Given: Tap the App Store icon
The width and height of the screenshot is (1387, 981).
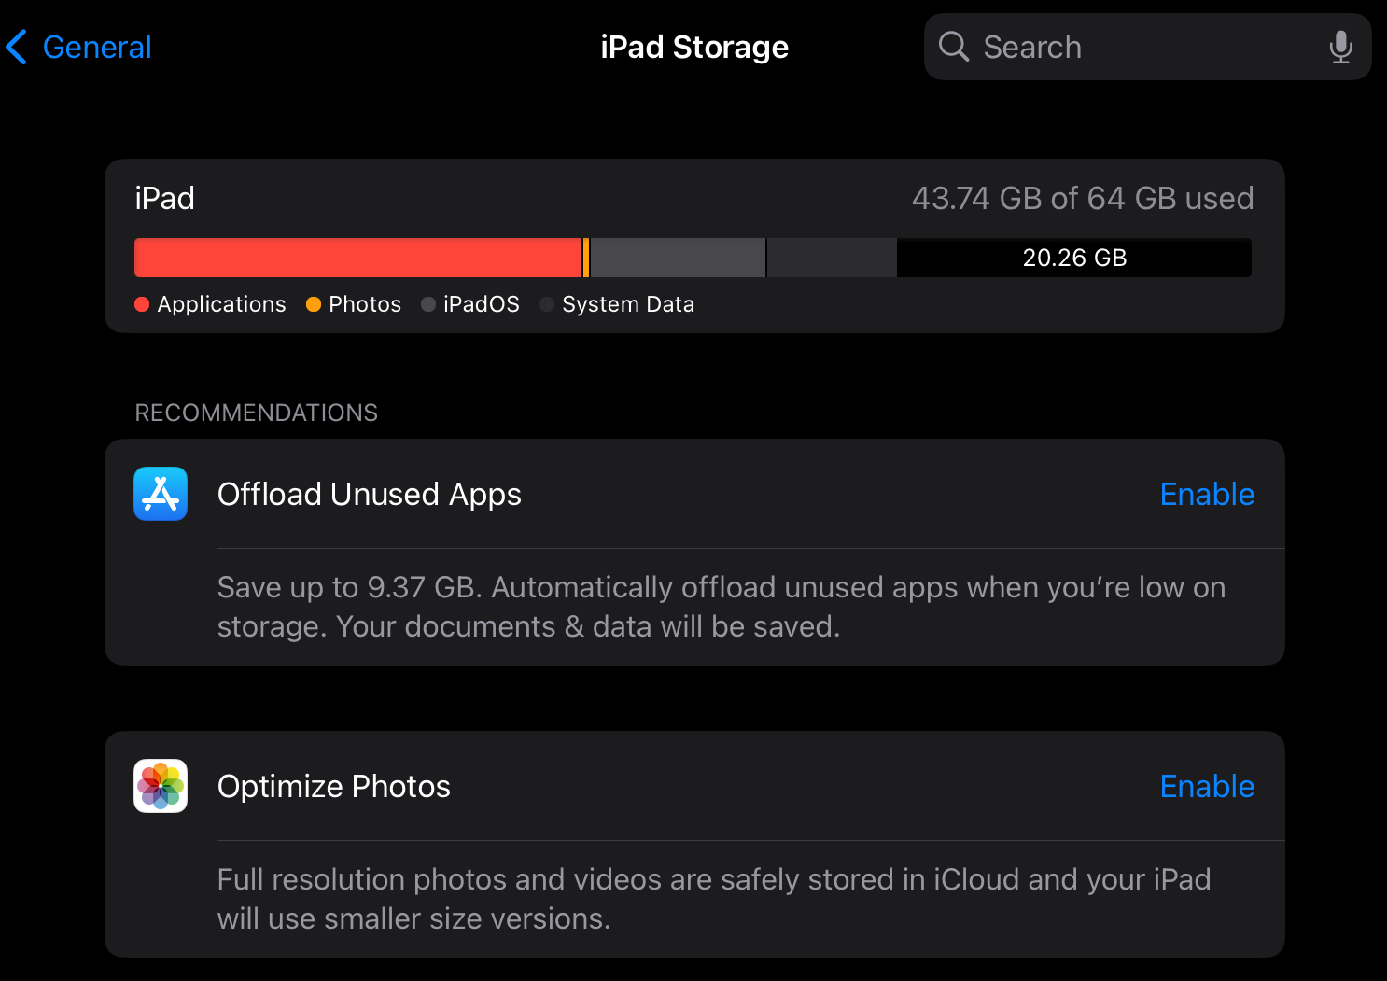Looking at the screenshot, I should point(161,494).
